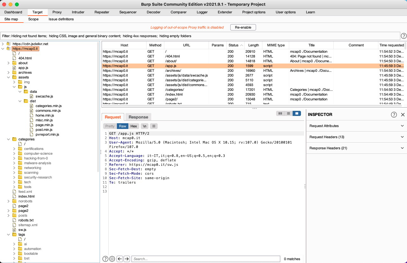Screen dimensions: 407x263
Task: Collapse the tags folder
Action: click(9, 234)
